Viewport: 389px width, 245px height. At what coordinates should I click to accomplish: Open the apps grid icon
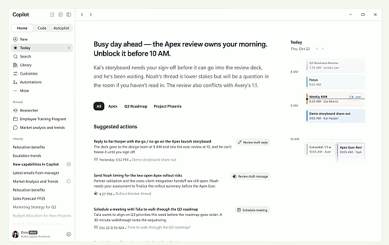[x=52, y=15]
